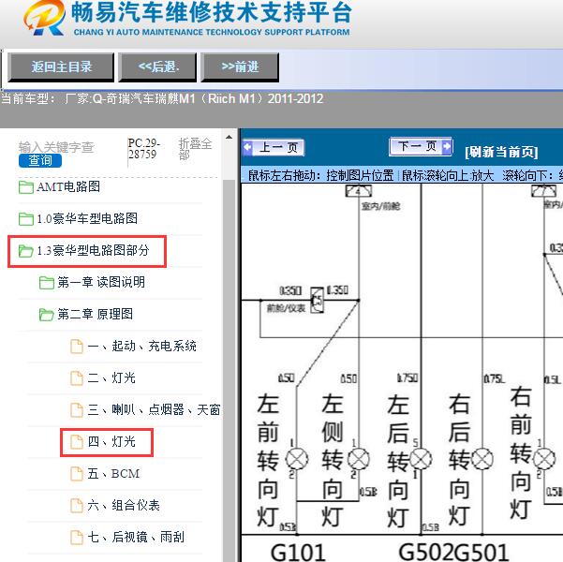Screen dimensions: 563x562
Task: Click the G101 ground label
Action: tap(298, 553)
